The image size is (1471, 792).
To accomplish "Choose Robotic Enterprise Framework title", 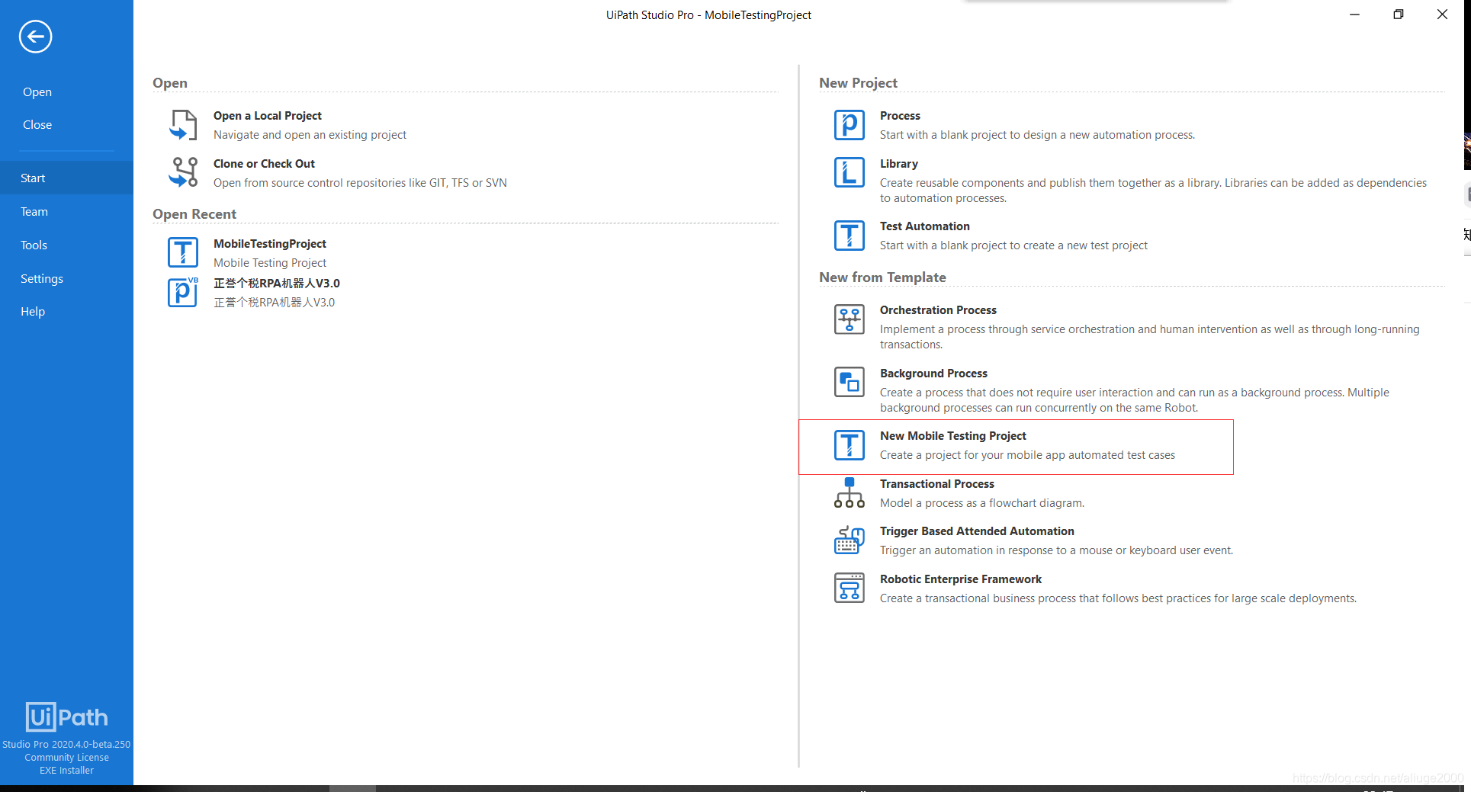I will tap(961, 579).
